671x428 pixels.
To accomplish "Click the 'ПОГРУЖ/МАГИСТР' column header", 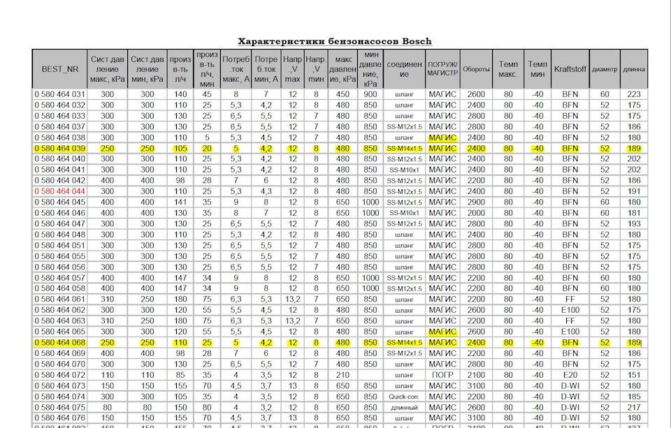I will (442, 69).
